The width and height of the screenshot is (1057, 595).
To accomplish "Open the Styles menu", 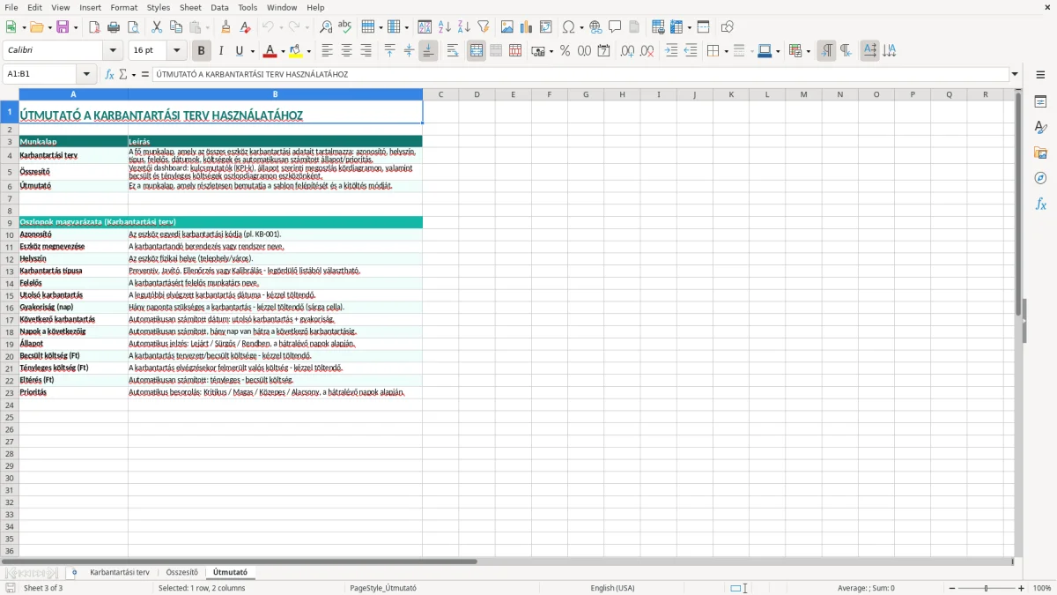I will click(x=159, y=7).
